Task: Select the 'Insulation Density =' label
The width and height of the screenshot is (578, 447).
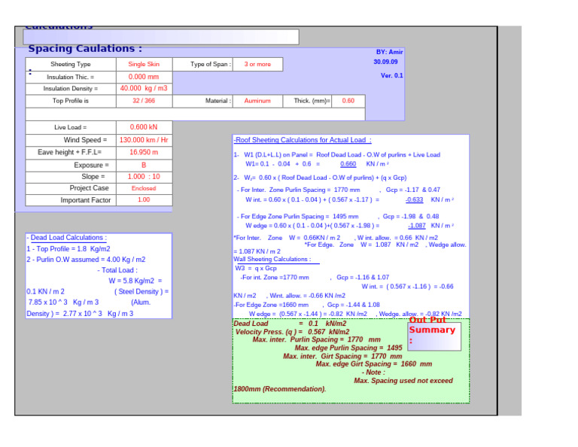Action: tap(71, 89)
